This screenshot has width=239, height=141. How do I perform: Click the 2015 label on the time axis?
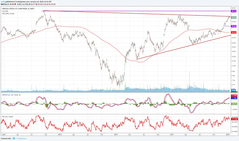tap(60, 135)
